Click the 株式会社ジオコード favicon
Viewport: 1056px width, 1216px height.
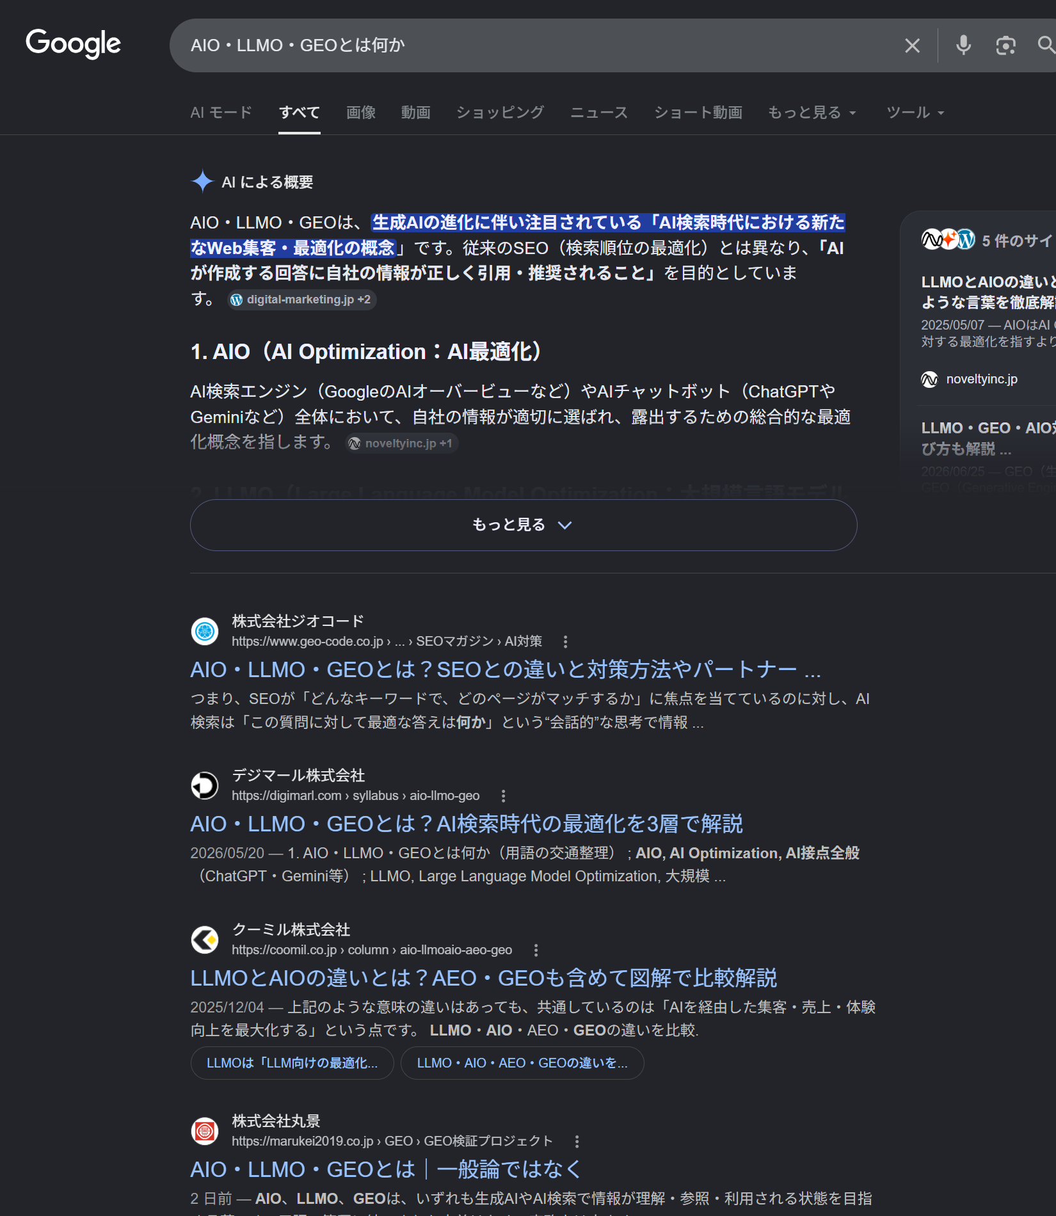click(205, 631)
